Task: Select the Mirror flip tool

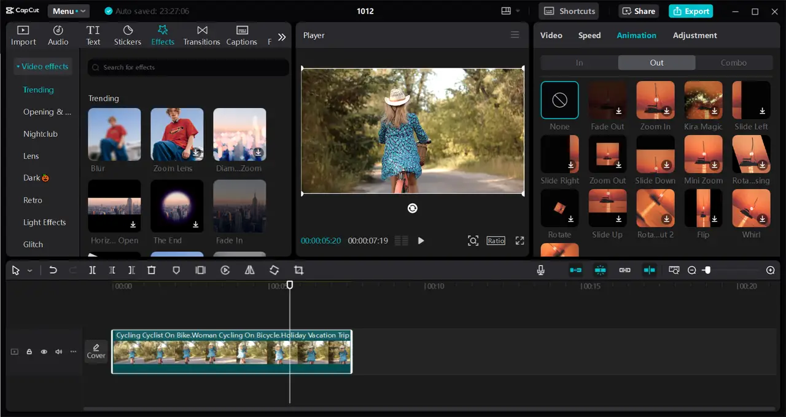Action: coord(249,270)
